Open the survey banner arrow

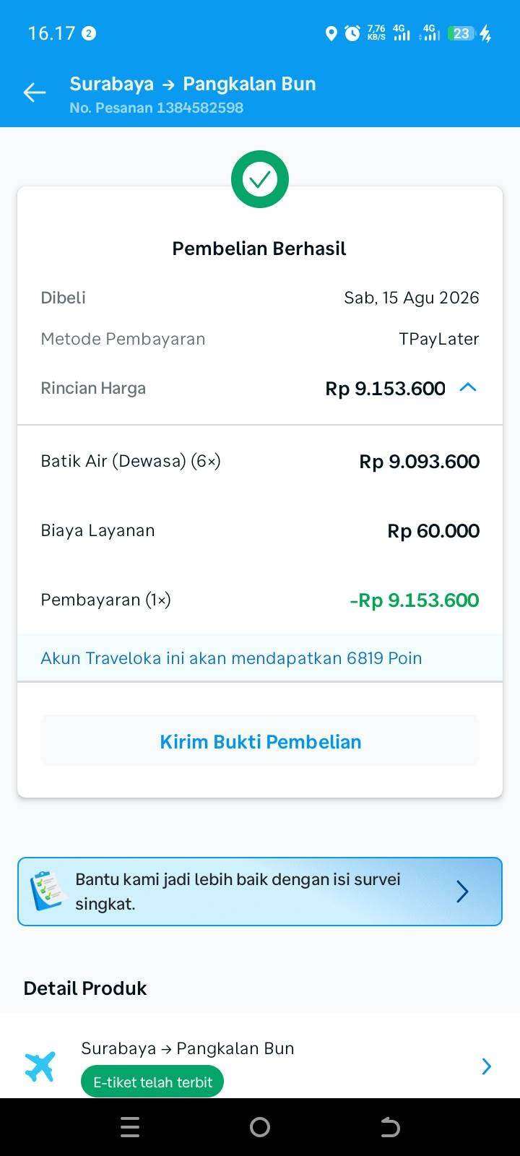pos(462,892)
